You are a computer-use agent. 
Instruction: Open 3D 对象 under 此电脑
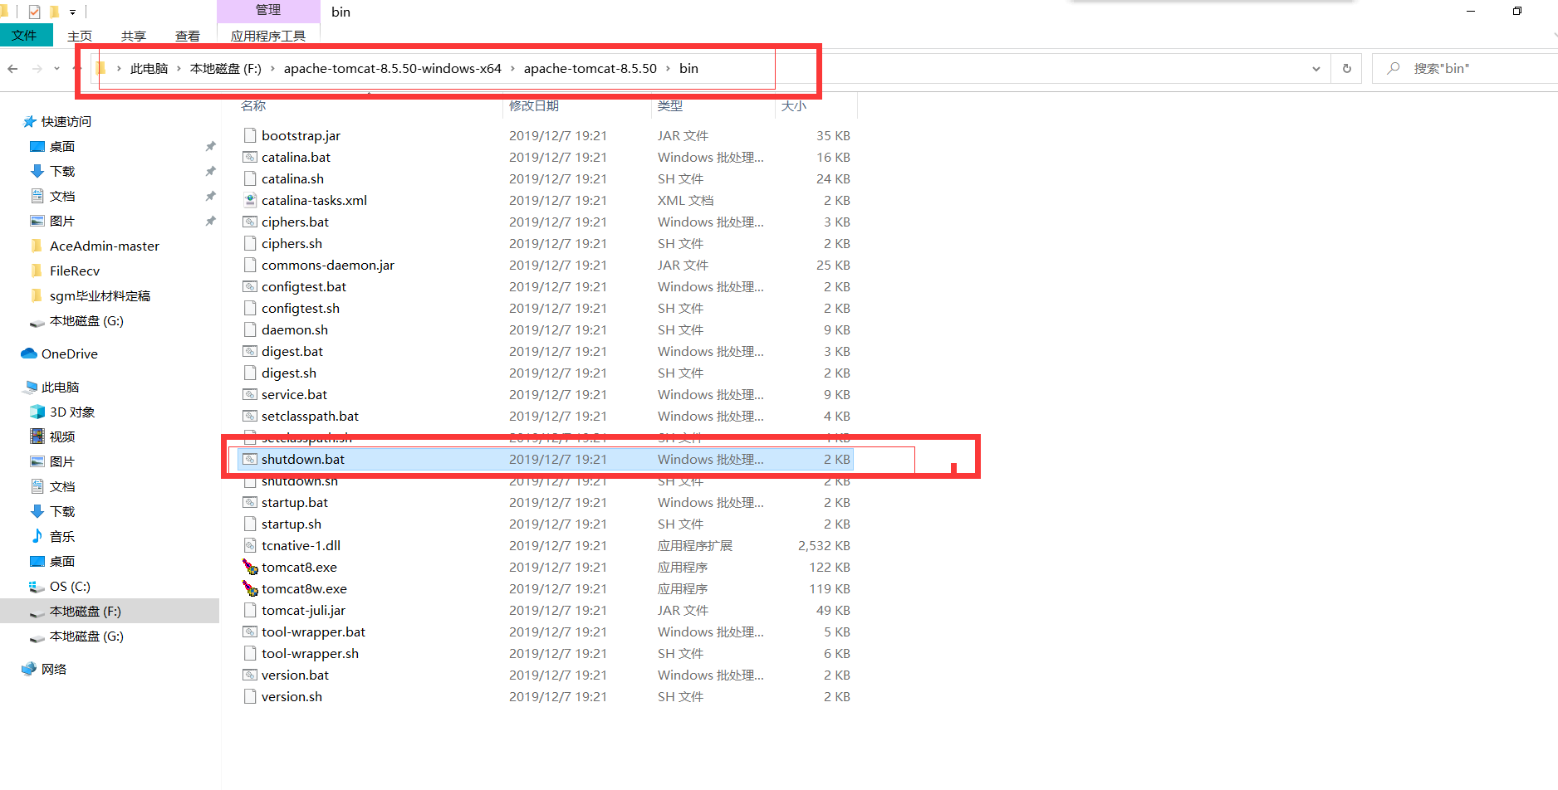click(x=72, y=412)
